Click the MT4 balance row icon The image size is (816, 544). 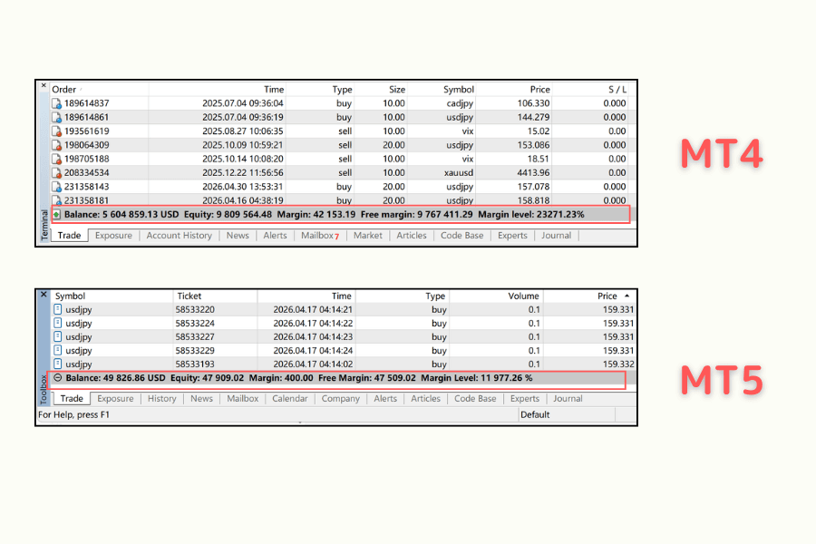click(56, 215)
